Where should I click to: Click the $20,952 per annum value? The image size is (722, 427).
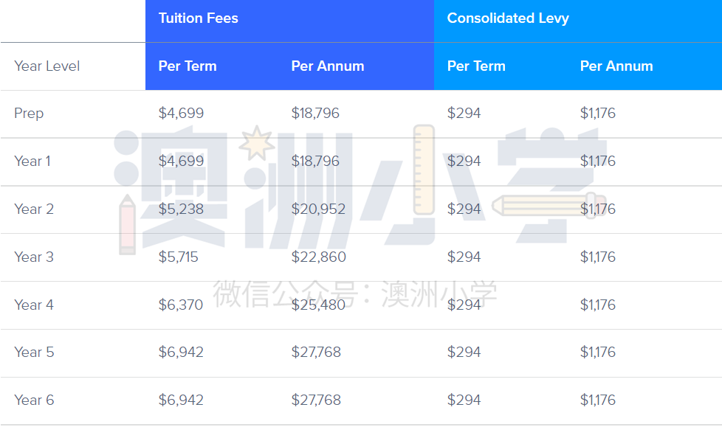318,209
